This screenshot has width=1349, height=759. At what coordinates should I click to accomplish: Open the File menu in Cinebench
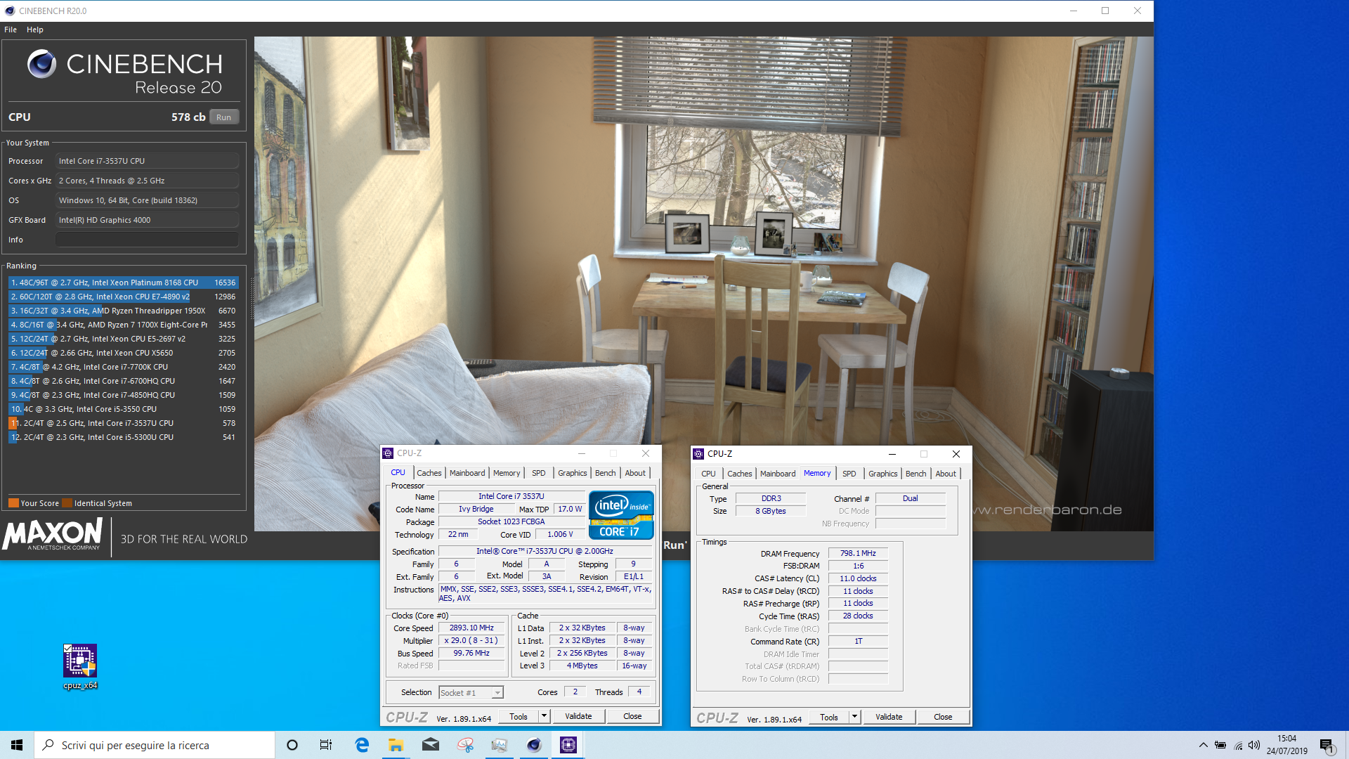coord(11,30)
